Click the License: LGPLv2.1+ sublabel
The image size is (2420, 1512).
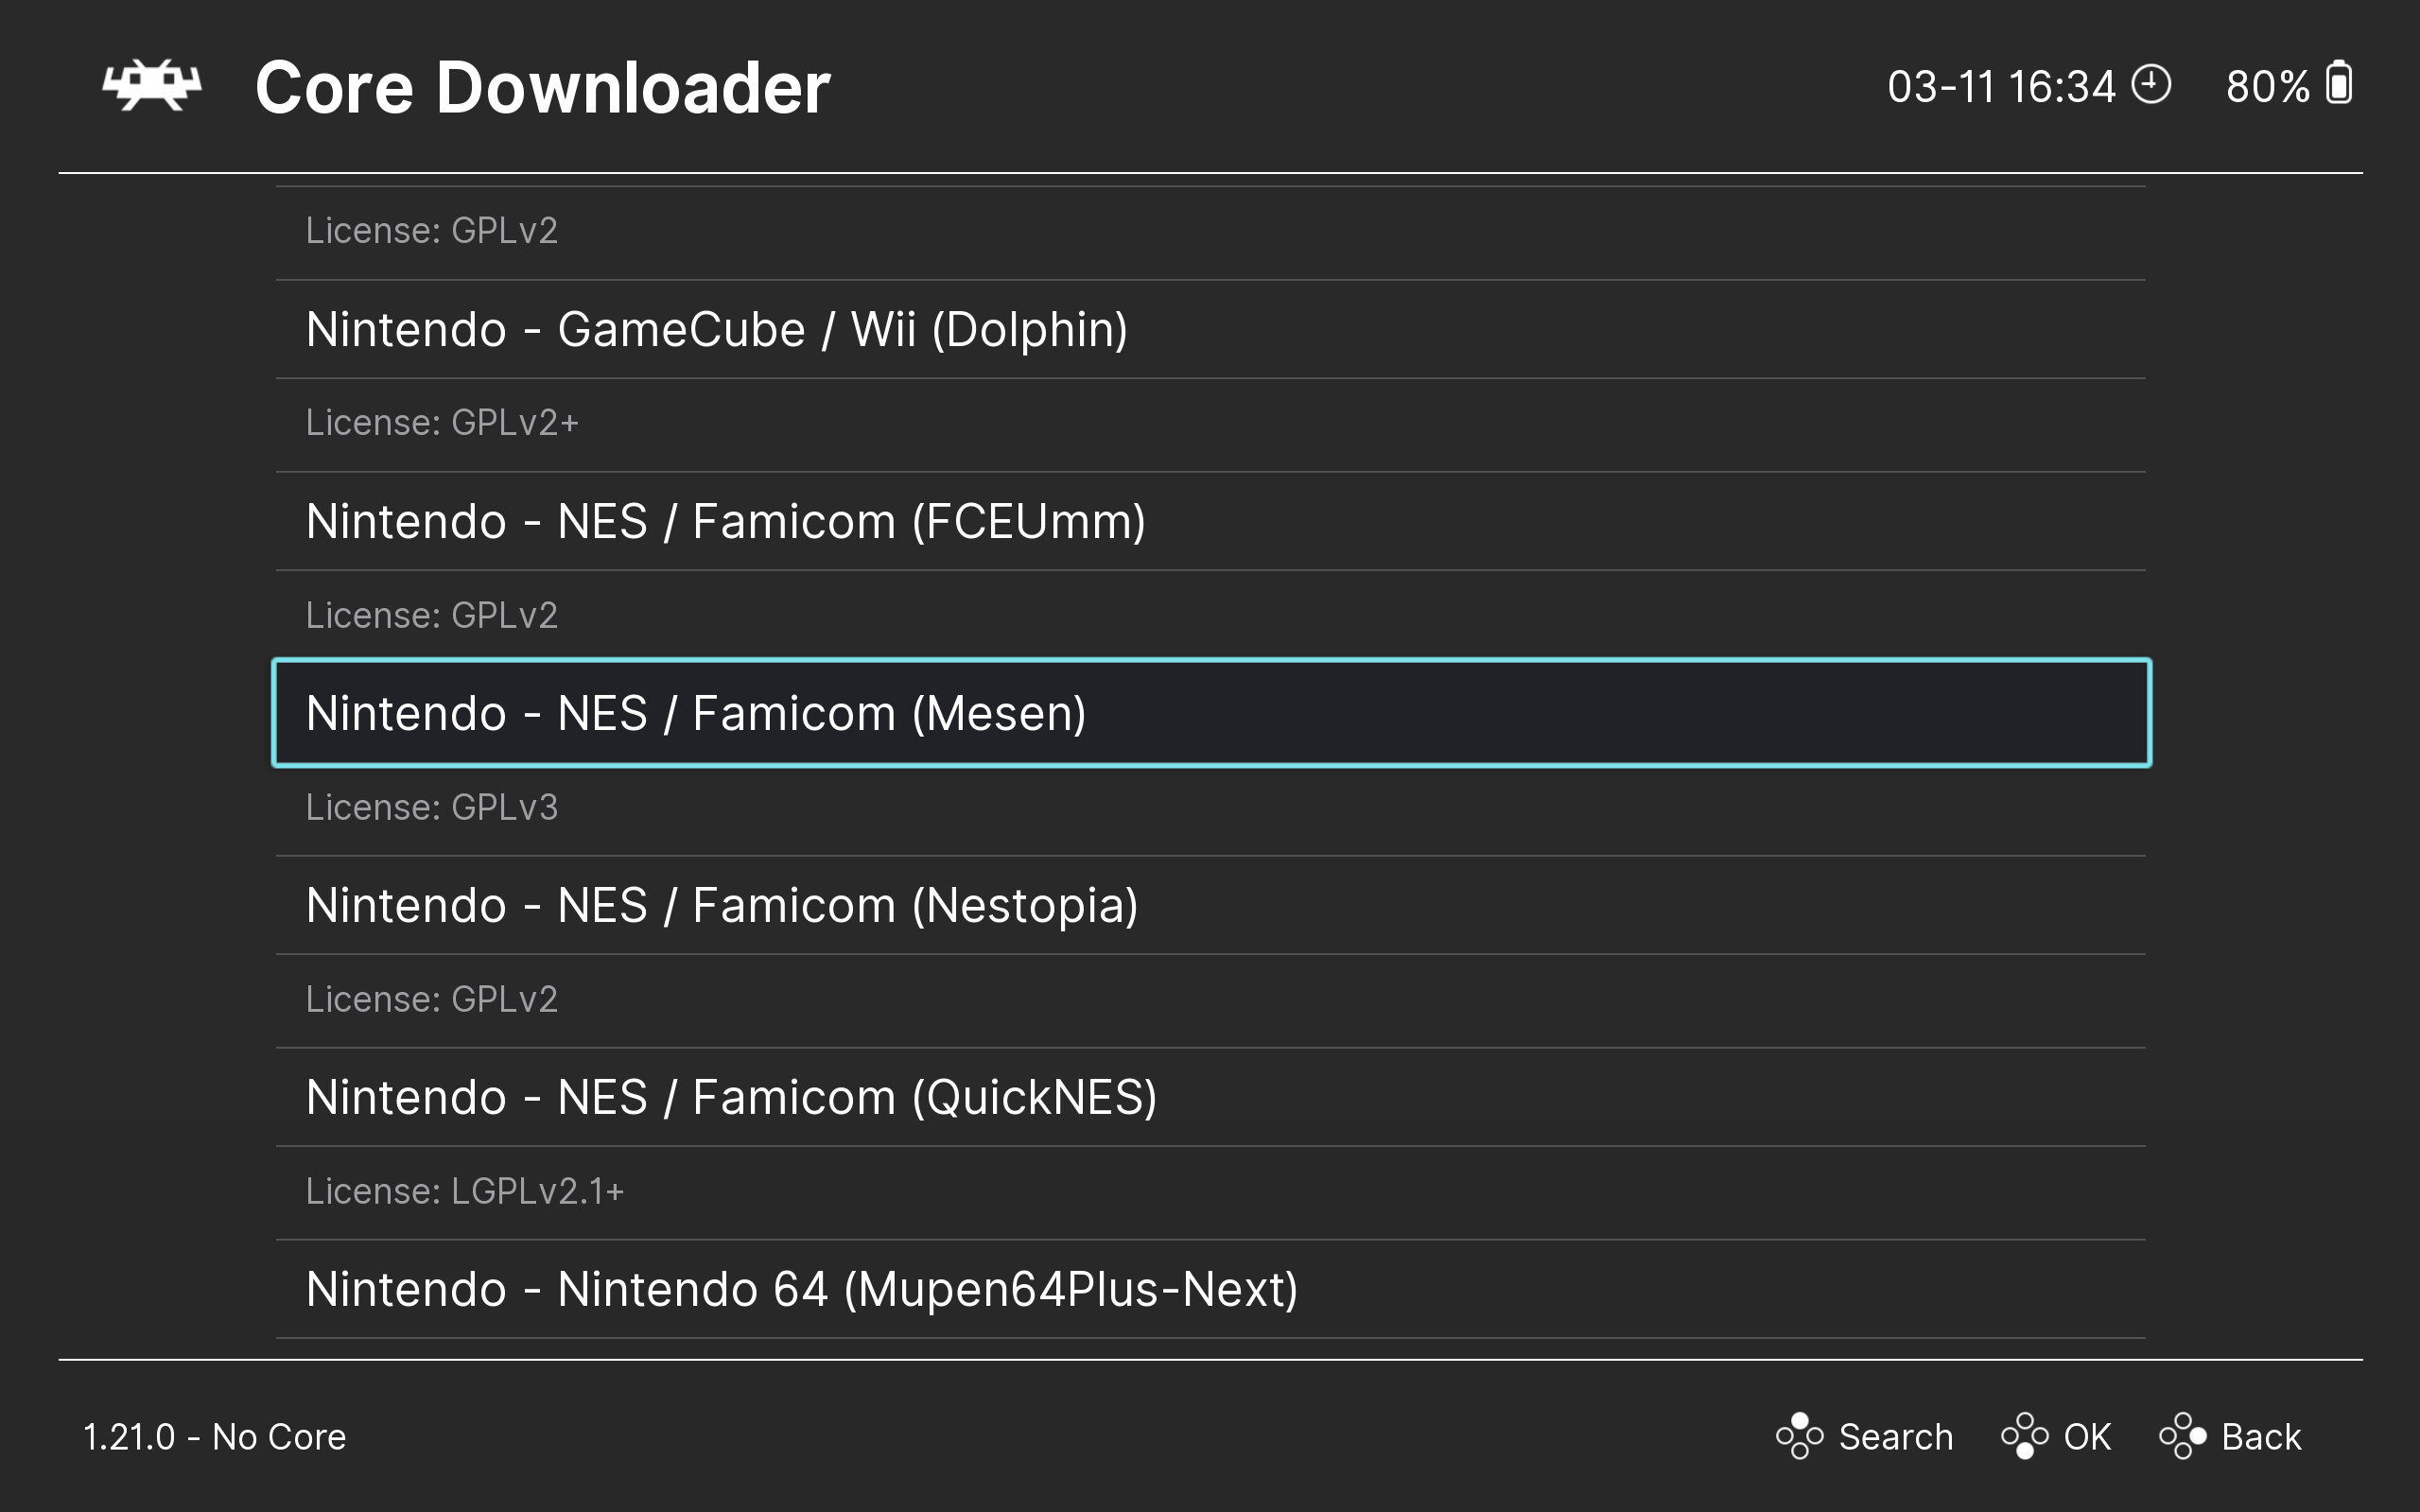(464, 1191)
